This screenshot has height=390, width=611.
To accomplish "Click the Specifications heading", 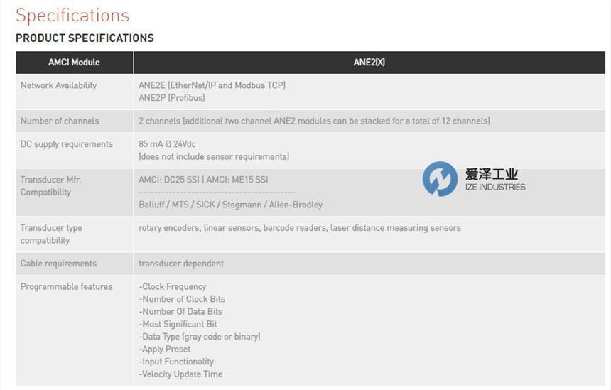I will coord(72,15).
